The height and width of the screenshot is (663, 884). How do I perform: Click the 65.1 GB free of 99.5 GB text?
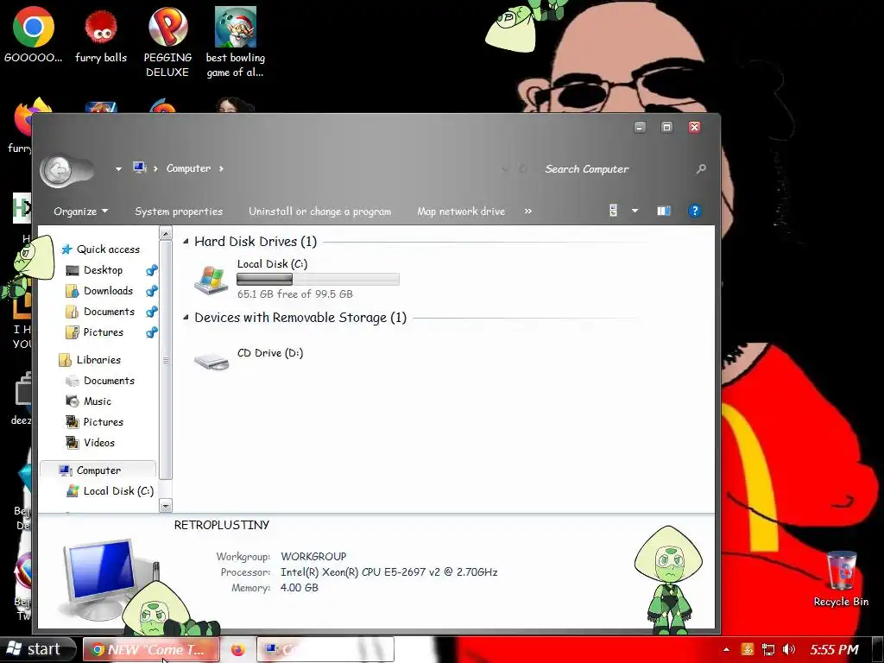(295, 294)
